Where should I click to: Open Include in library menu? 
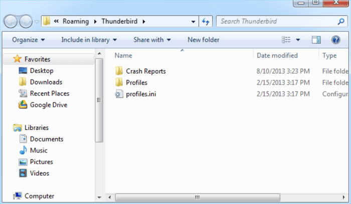89,39
